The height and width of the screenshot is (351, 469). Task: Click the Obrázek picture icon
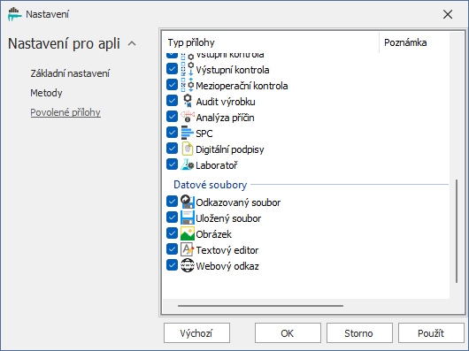(188, 233)
